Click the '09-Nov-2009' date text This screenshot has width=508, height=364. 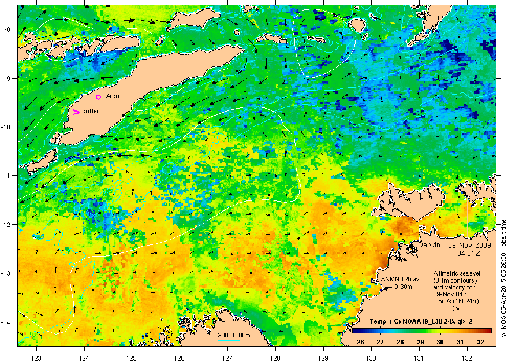[469, 246]
